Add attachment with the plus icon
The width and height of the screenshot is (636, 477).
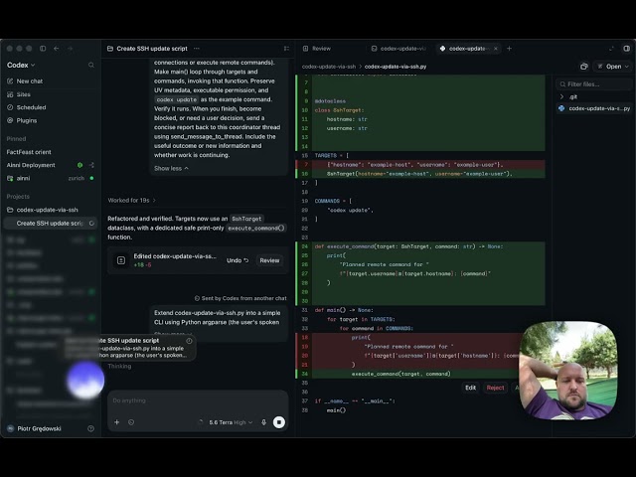(x=117, y=422)
